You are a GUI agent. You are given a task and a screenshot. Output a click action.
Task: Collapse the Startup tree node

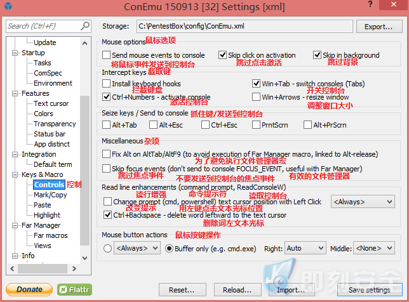[x=15, y=53]
